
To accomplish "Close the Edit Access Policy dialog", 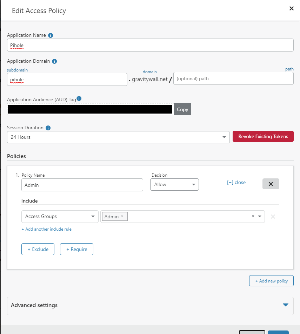I will [291, 8].
